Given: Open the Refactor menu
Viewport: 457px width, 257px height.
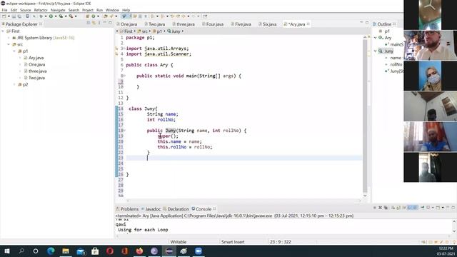Looking at the screenshot, I should click(x=41, y=10).
